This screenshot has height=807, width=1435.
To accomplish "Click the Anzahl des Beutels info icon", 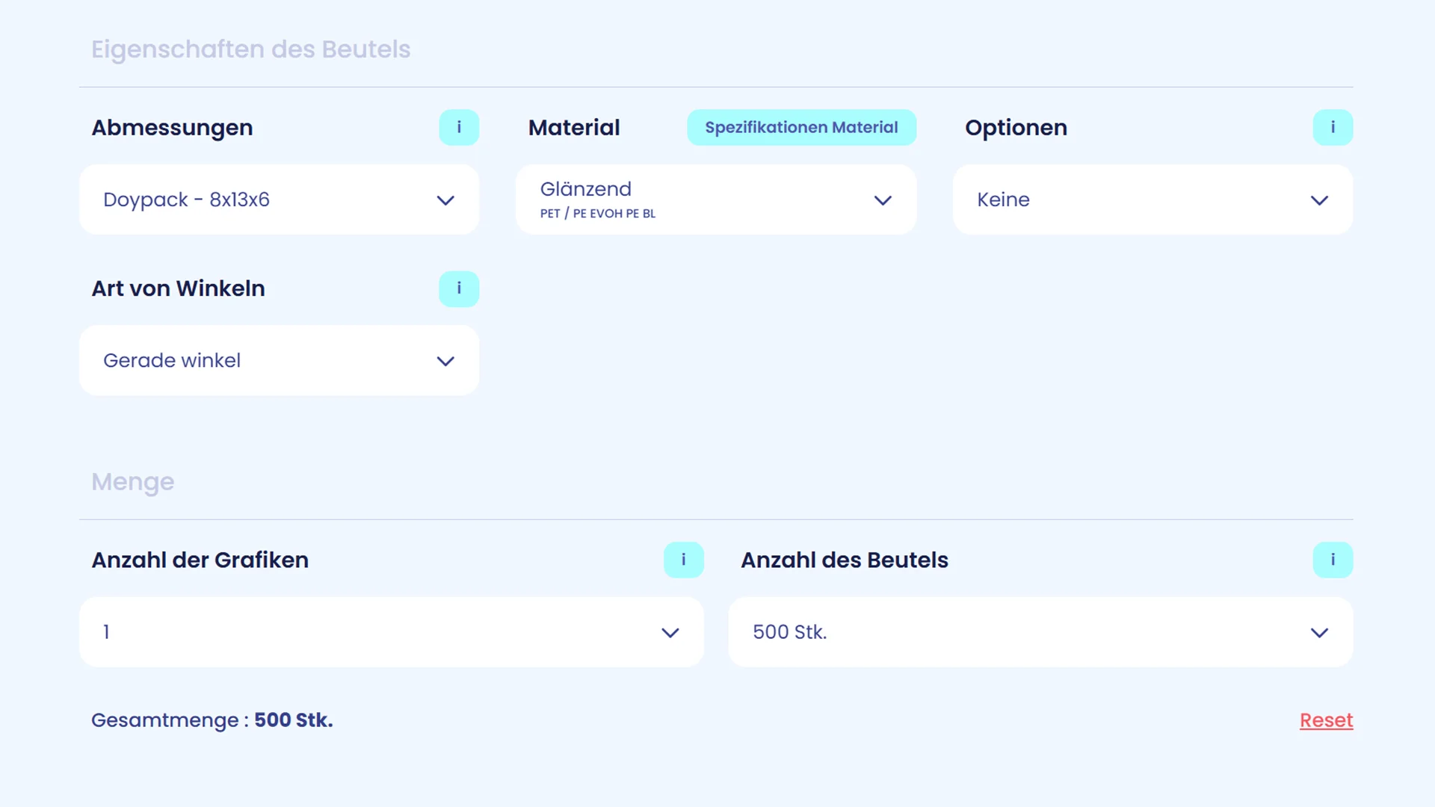I will [x=1333, y=560].
